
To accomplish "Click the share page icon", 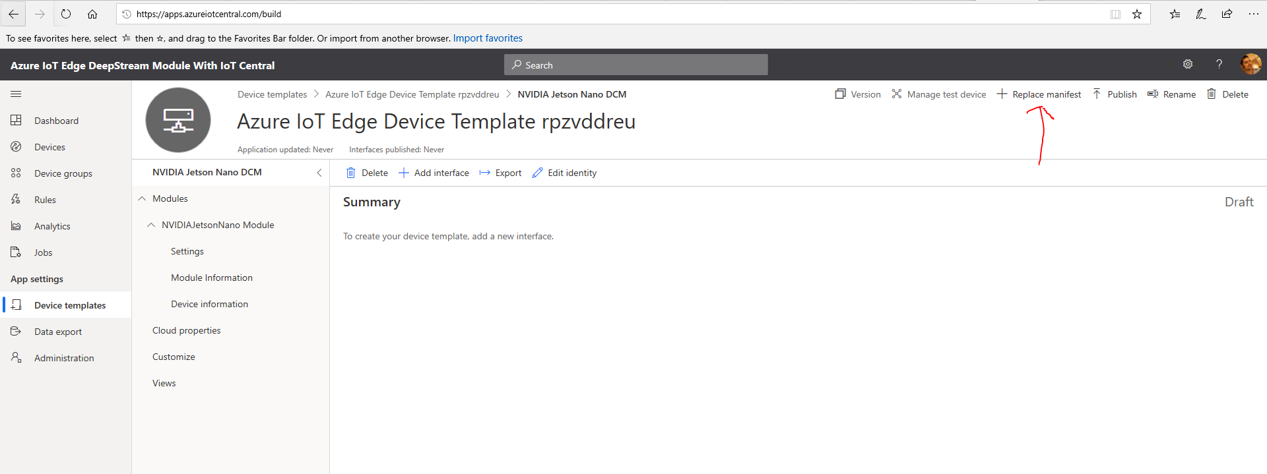I will click(1227, 14).
